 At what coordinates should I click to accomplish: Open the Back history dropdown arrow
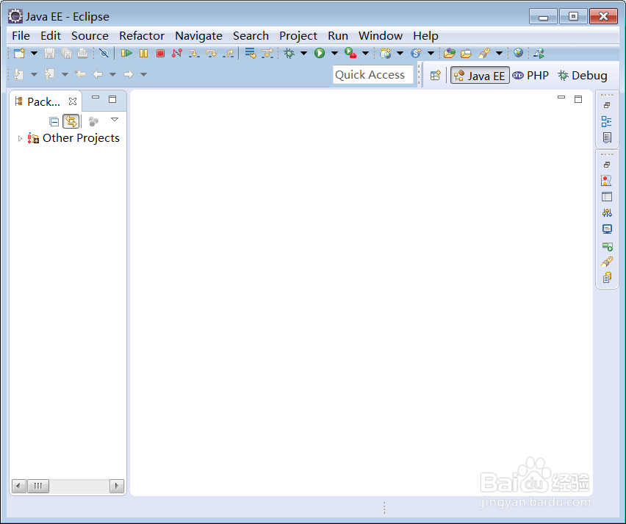pyautogui.click(x=113, y=74)
